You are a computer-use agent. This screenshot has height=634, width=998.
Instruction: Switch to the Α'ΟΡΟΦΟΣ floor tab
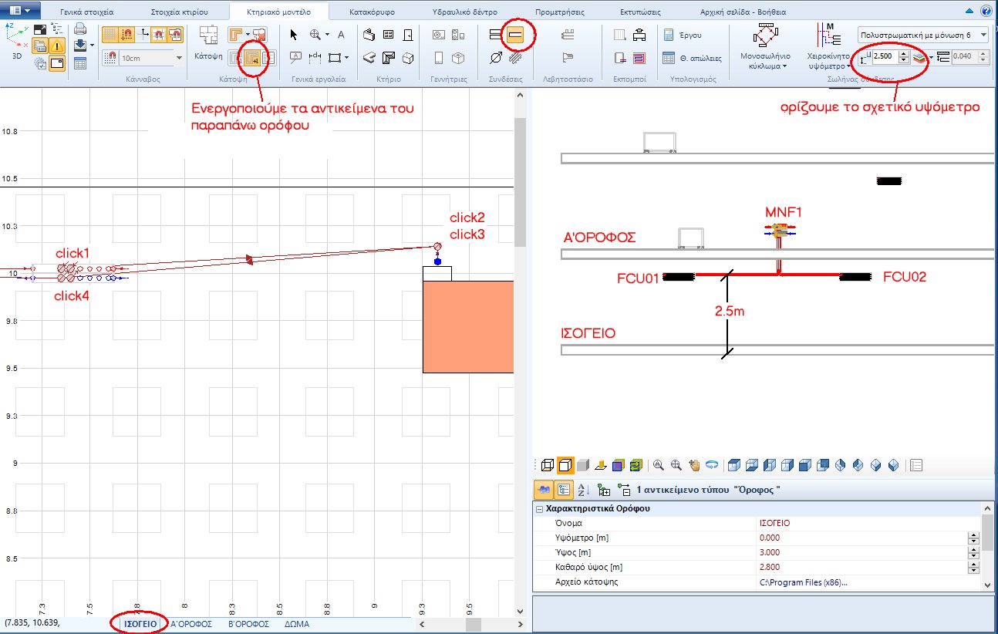click(x=191, y=624)
